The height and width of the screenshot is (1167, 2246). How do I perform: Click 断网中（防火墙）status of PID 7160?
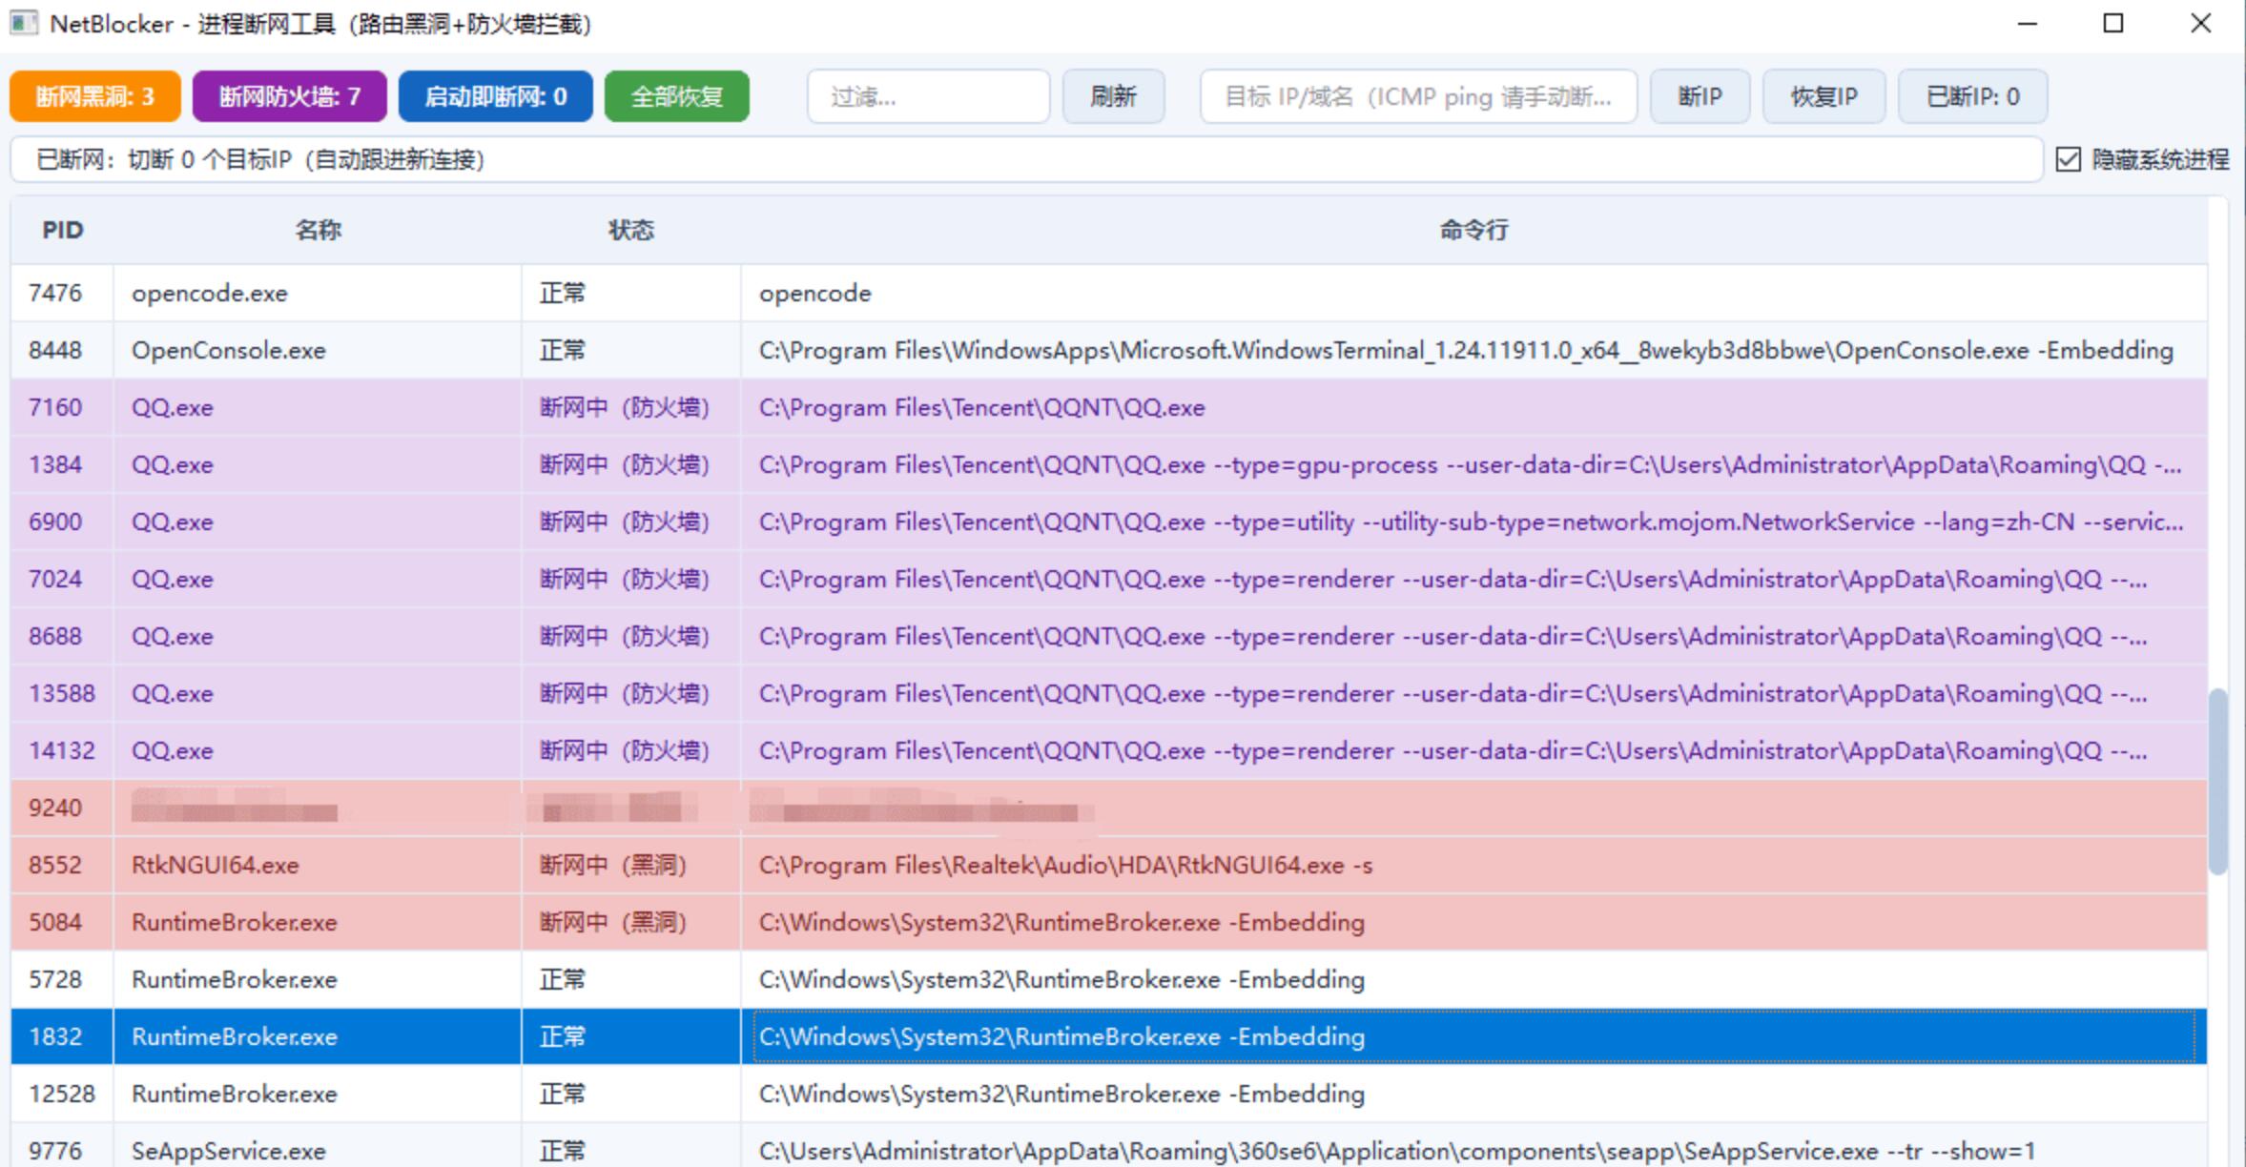point(625,407)
